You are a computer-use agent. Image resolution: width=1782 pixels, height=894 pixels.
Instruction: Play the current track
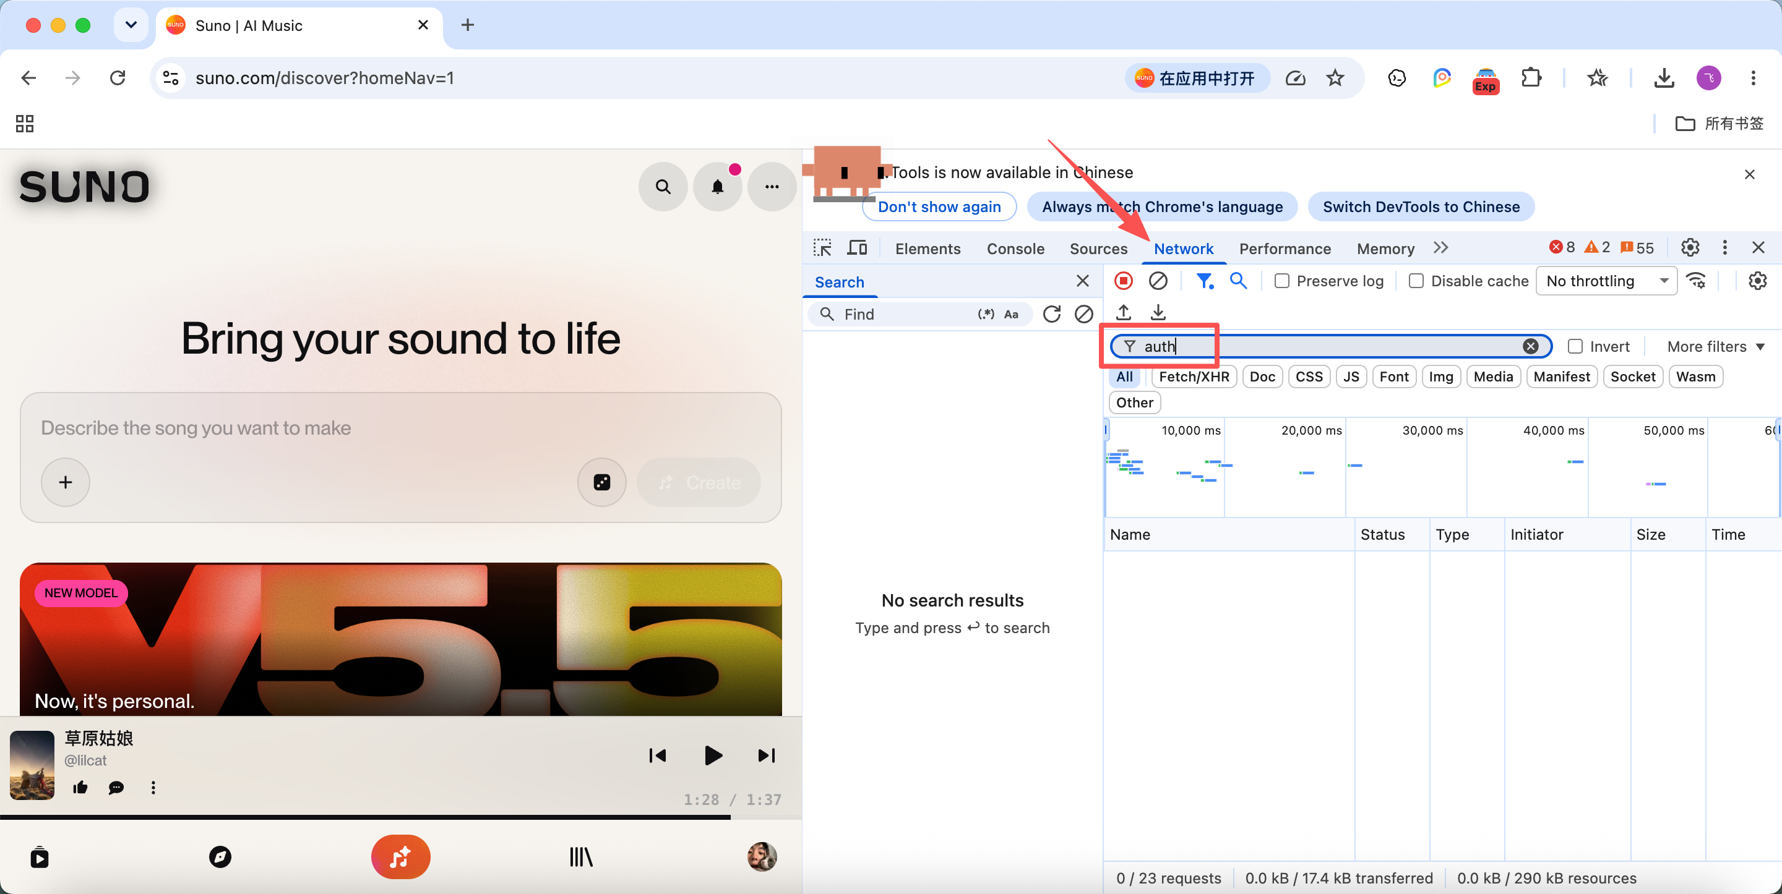point(713,755)
